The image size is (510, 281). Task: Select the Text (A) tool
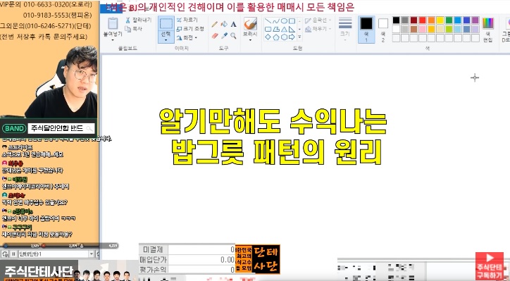(234, 25)
